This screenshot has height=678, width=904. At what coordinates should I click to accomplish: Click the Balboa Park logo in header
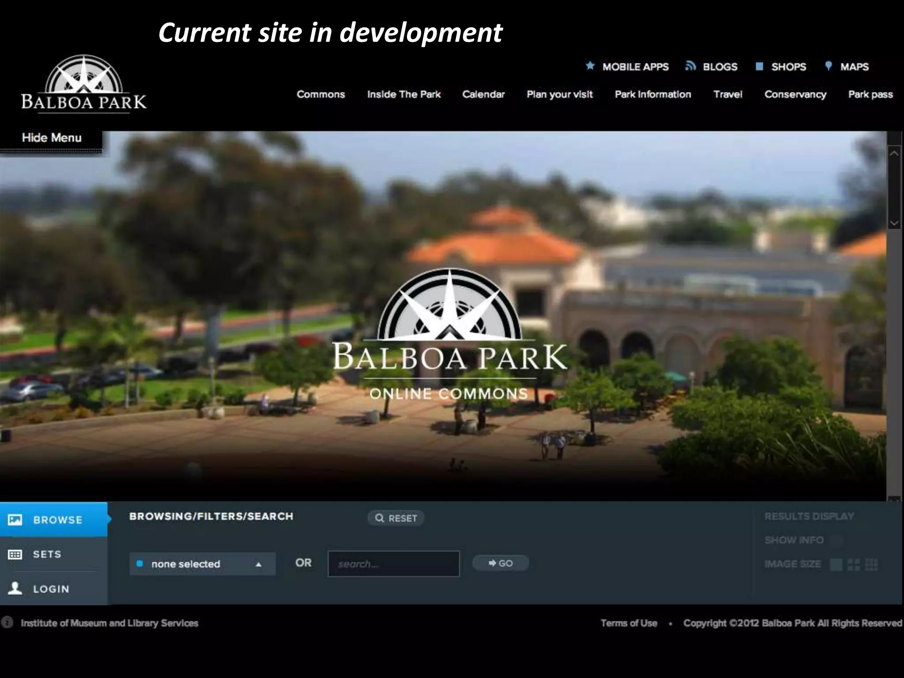coord(84,84)
